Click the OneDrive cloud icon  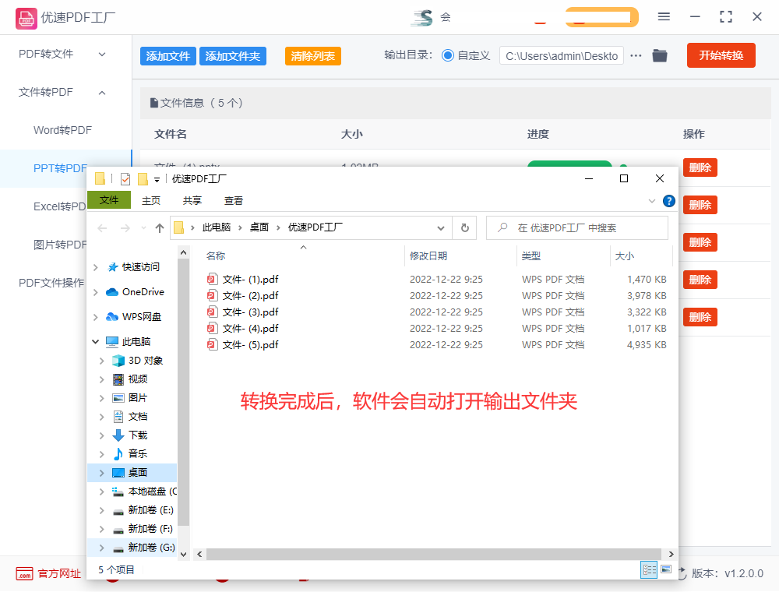111,292
